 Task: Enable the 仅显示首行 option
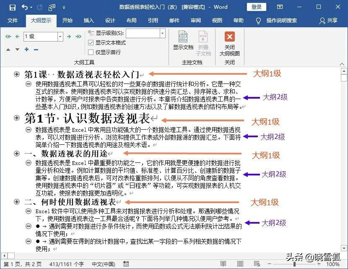91,52
